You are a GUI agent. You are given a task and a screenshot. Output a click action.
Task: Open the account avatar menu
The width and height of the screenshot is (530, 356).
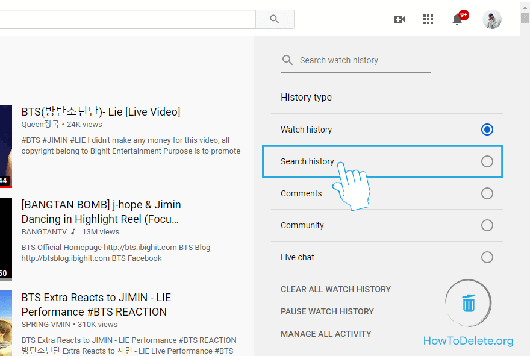click(x=492, y=19)
